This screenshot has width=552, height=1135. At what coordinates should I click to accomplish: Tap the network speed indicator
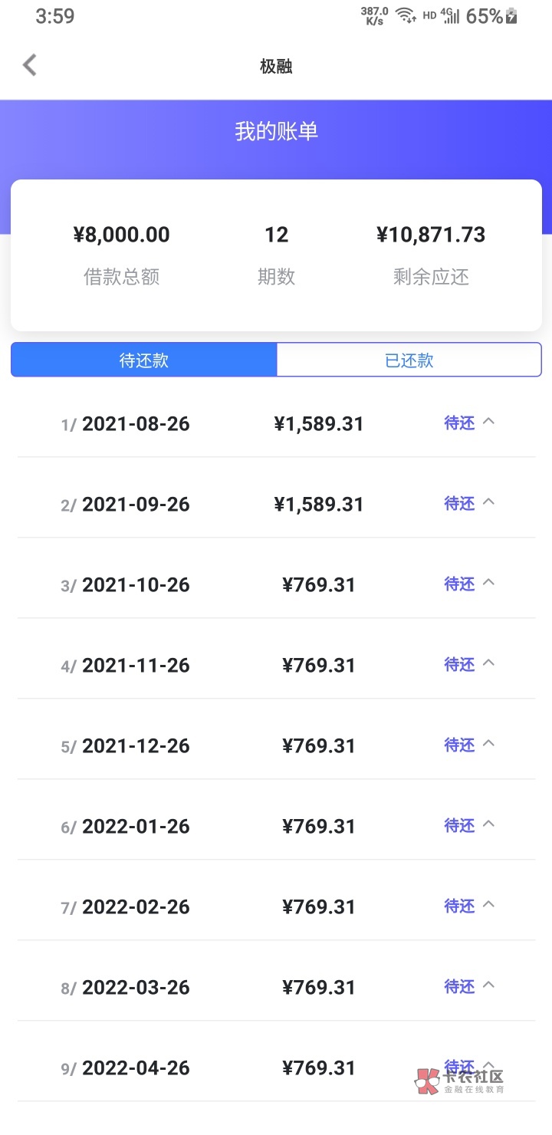point(375,16)
